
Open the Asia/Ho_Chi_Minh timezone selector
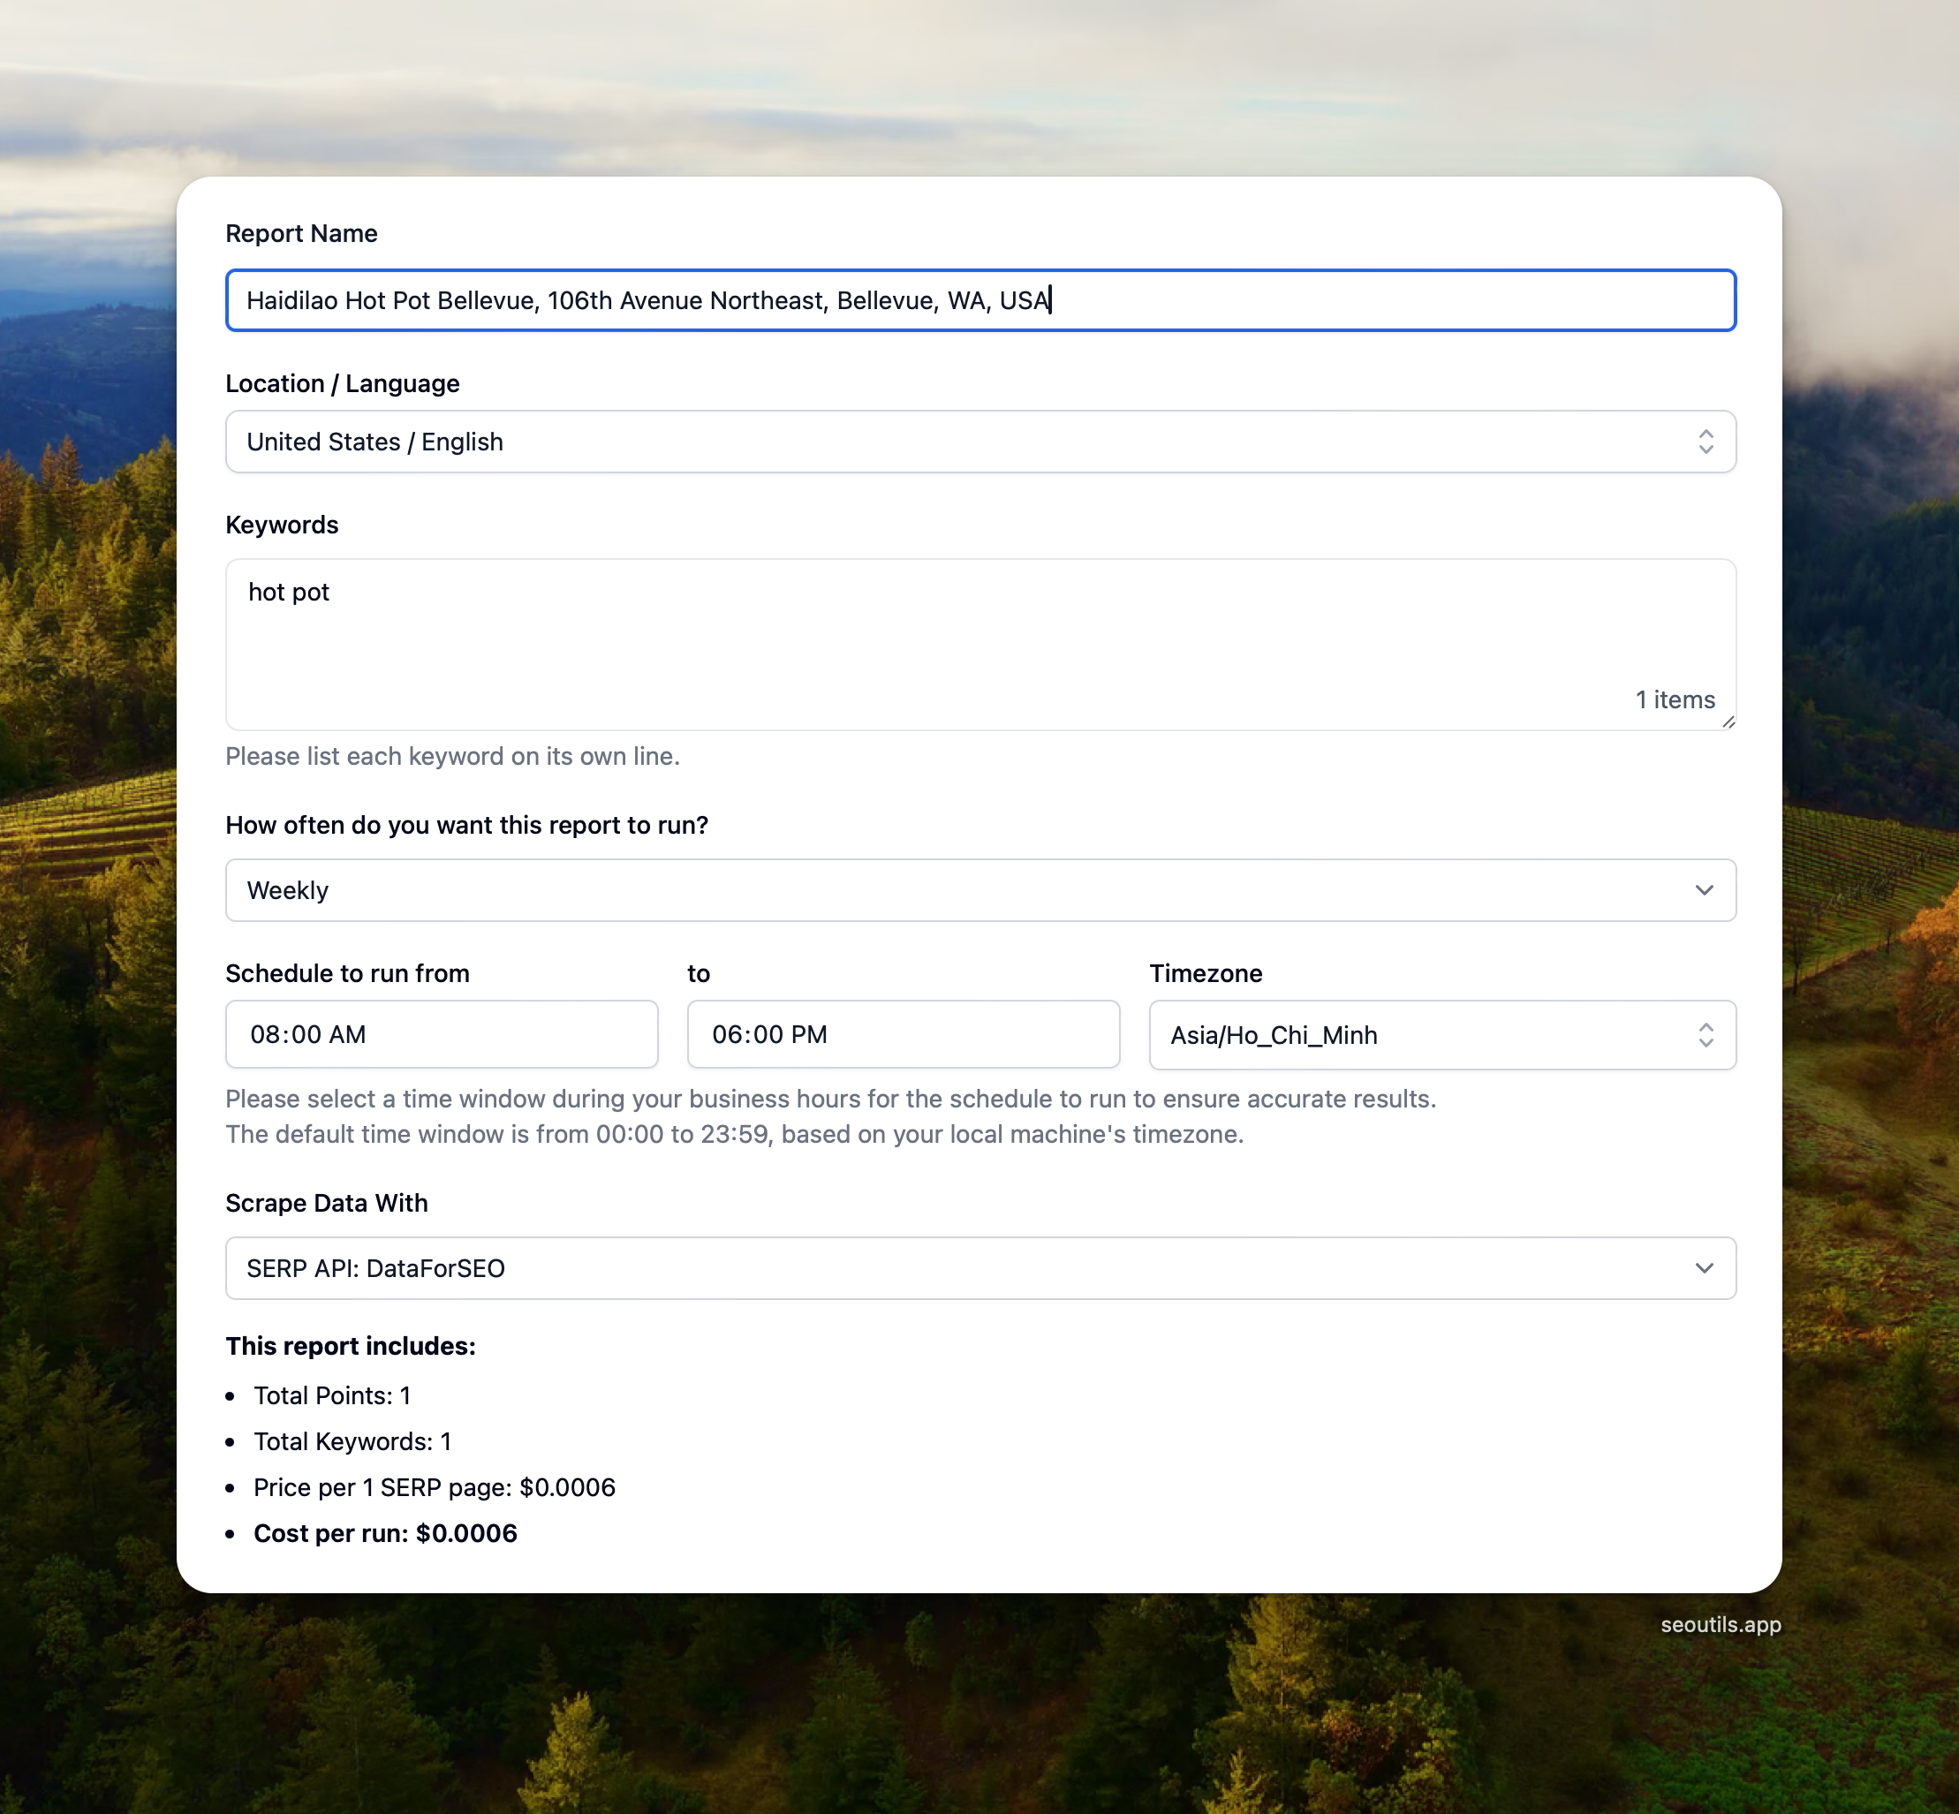tap(1413, 1036)
